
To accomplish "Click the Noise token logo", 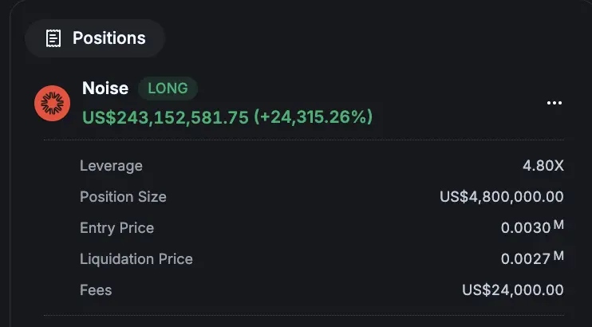I will point(52,103).
